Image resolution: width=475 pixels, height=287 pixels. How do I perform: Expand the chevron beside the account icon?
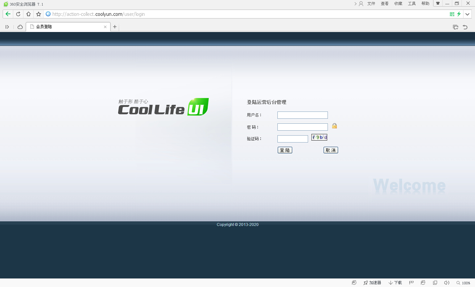tap(356, 4)
